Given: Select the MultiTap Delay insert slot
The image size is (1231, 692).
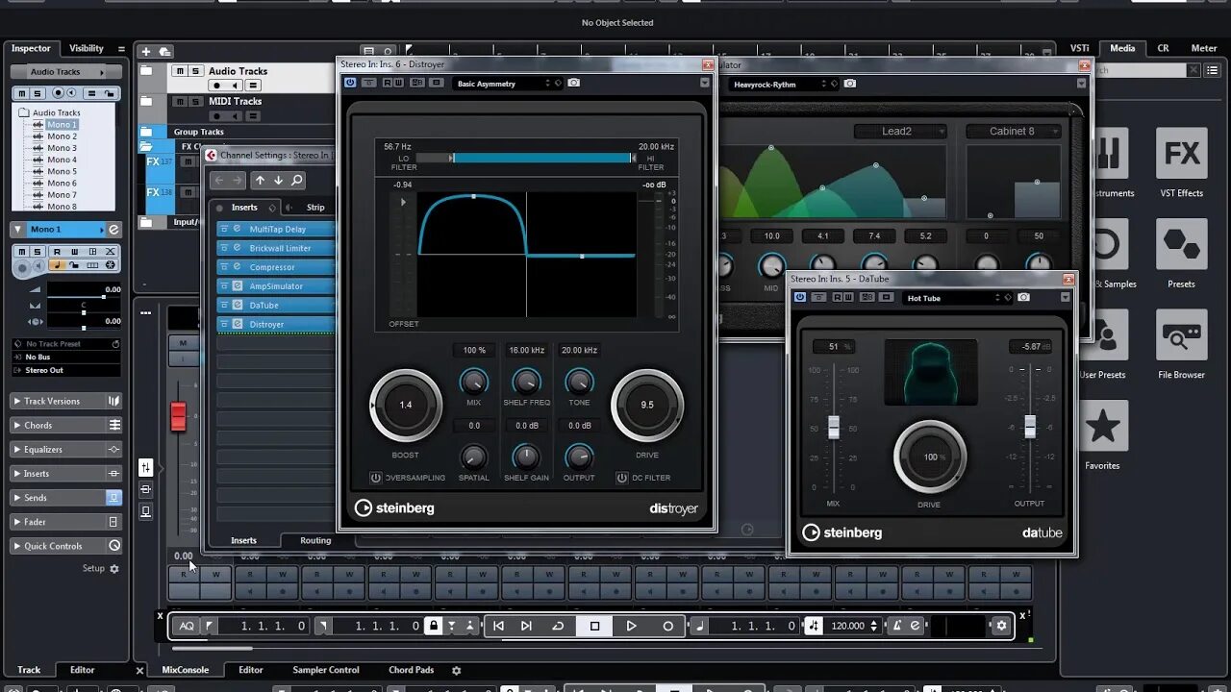Looking at the screenshot, I should [x=277, y=230].
